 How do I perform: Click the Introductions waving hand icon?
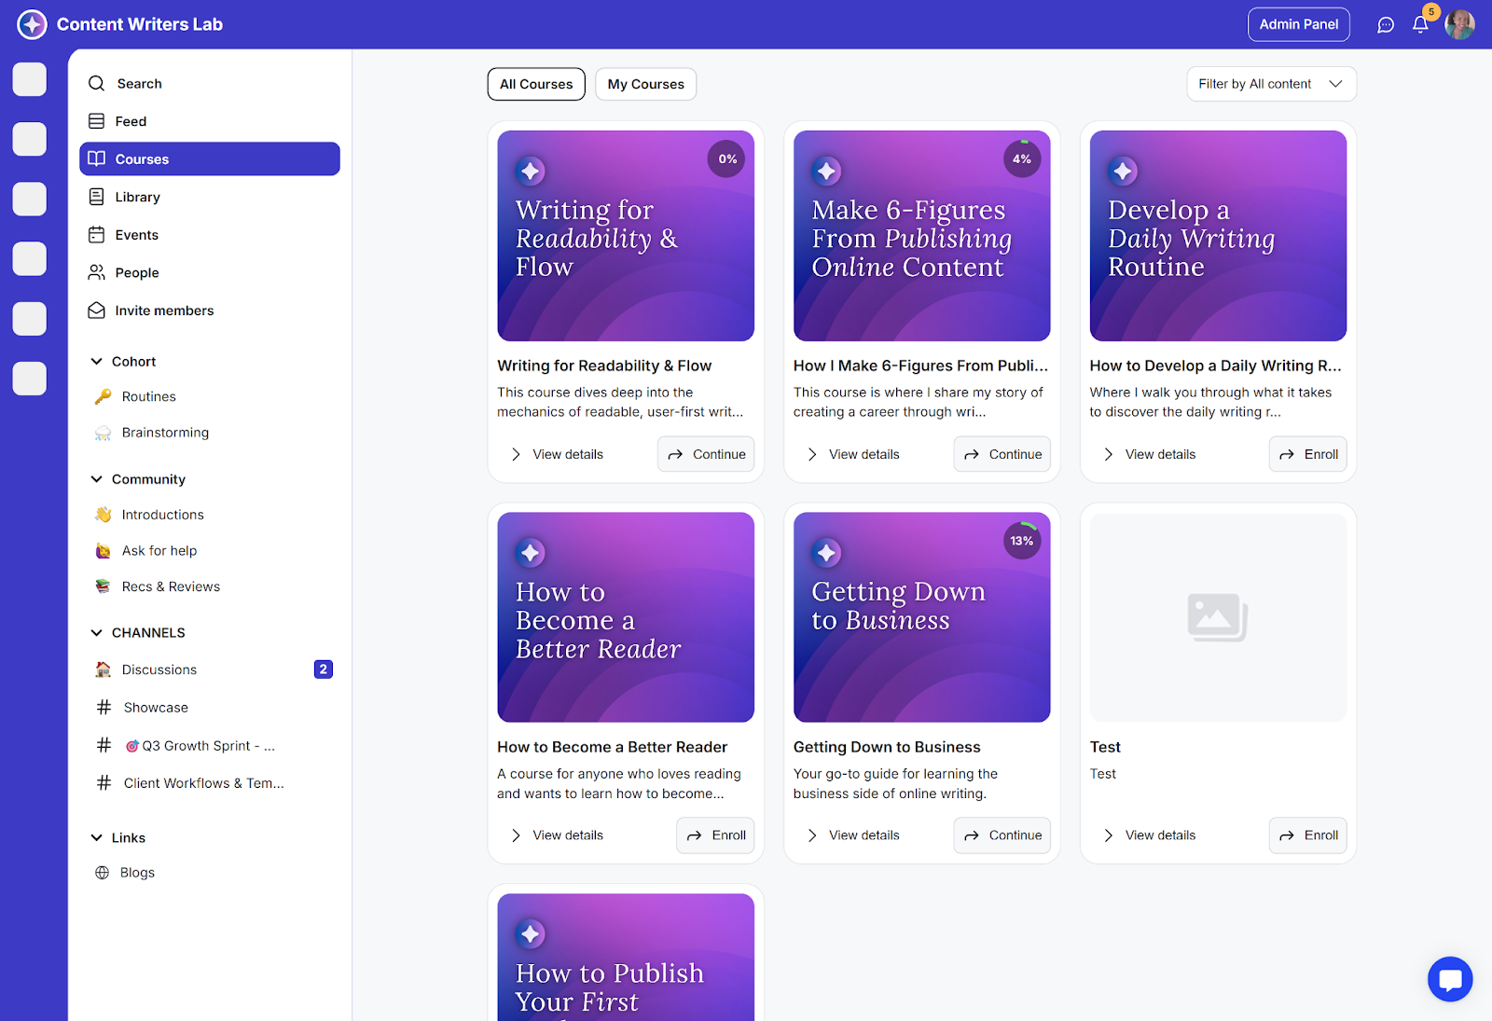104,515
